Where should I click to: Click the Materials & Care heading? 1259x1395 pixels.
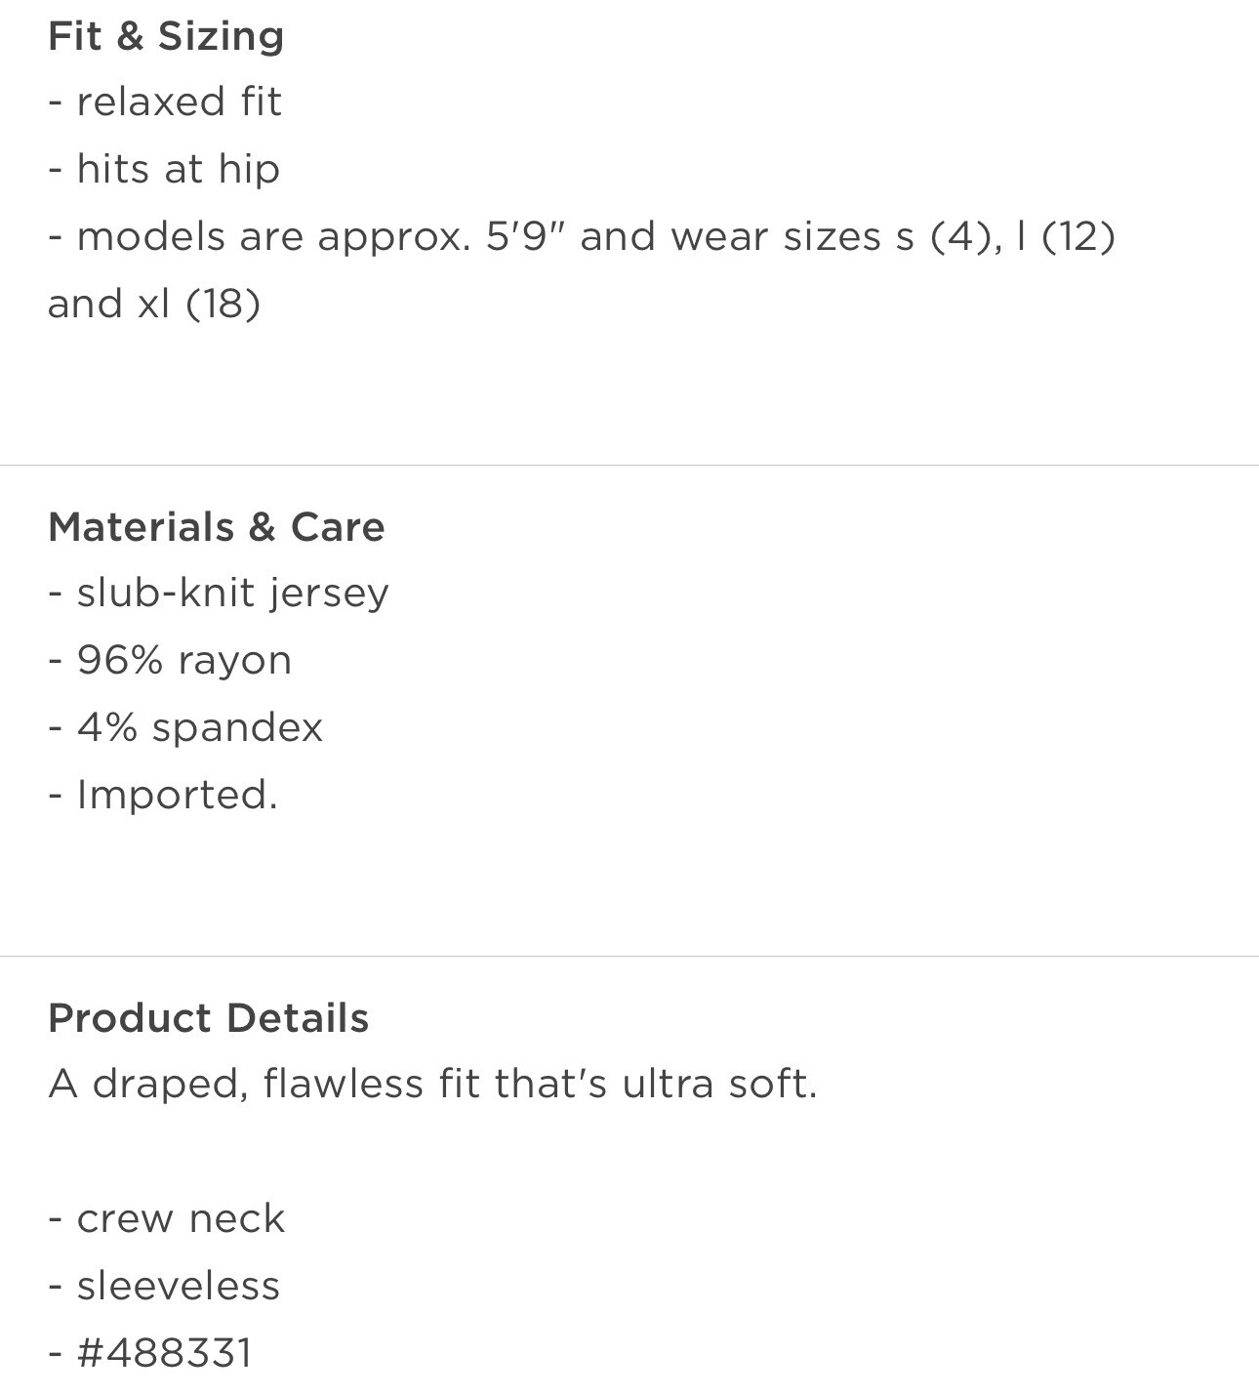216,527
